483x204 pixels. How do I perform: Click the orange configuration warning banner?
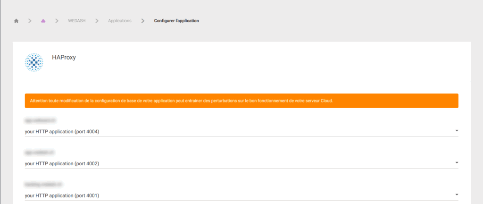[241, 101]
